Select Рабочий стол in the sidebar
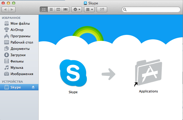Image resolution: width=183 pixels, height=120 pixels. pos(22,42)
